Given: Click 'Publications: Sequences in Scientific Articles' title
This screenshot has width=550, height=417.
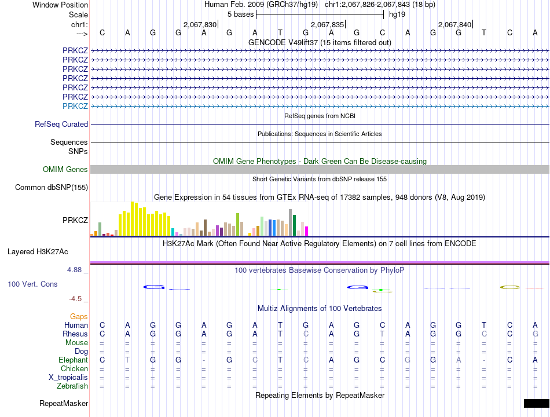Looking at the screenshot, I should point(320,134).
